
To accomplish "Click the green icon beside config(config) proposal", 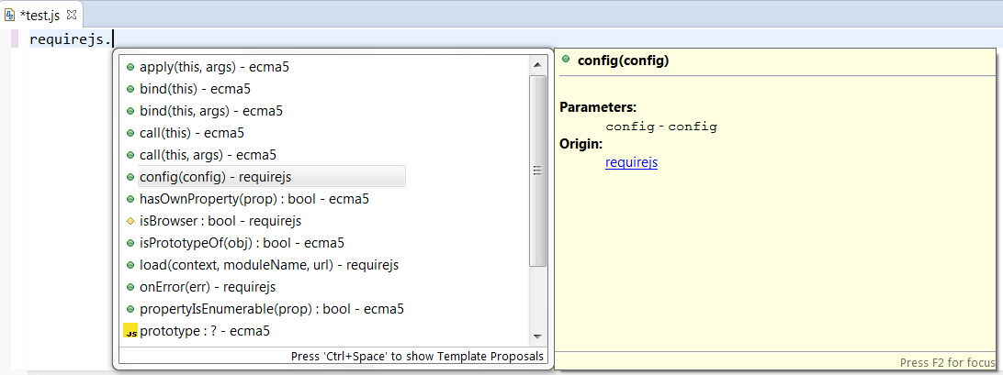I will [130, 177].
